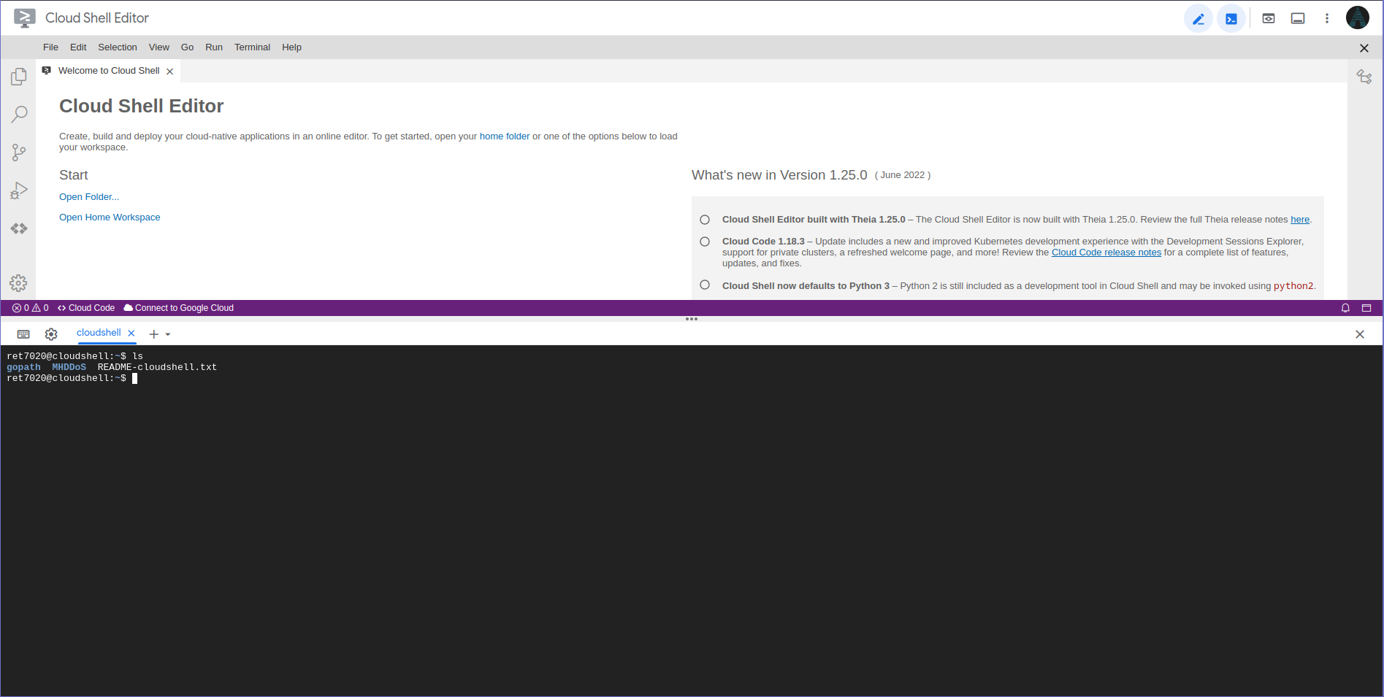Click the Cloud Code status bar item

(x=86, y=308)
